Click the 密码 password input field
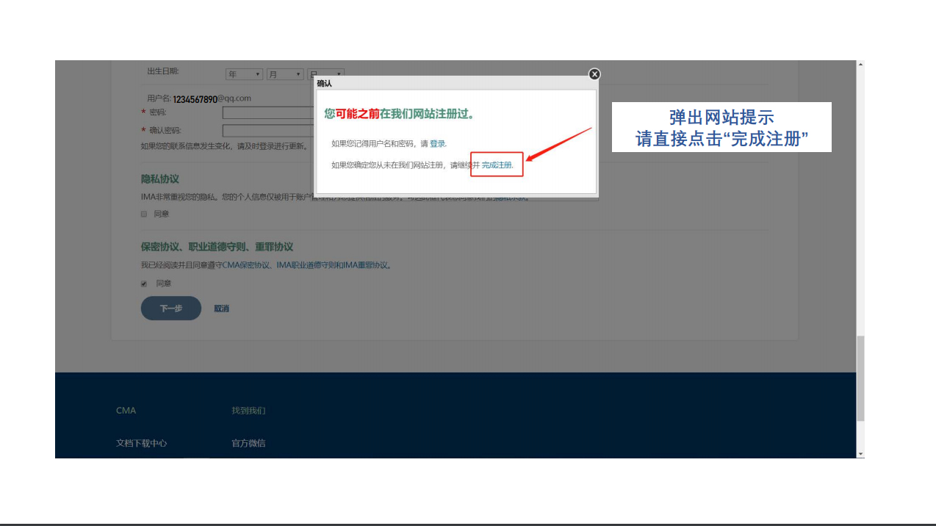The width and height of the screenshot is (936, 526). pos(264,112)
